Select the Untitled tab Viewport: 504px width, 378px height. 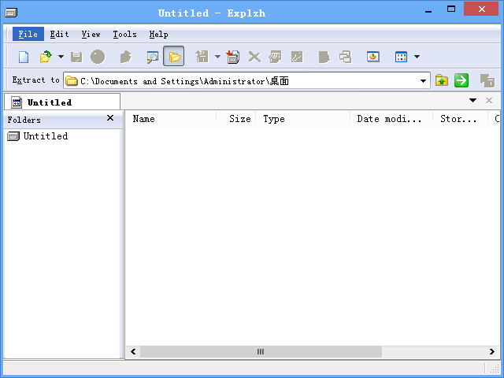pyautogui.click(x=49, y=102)
